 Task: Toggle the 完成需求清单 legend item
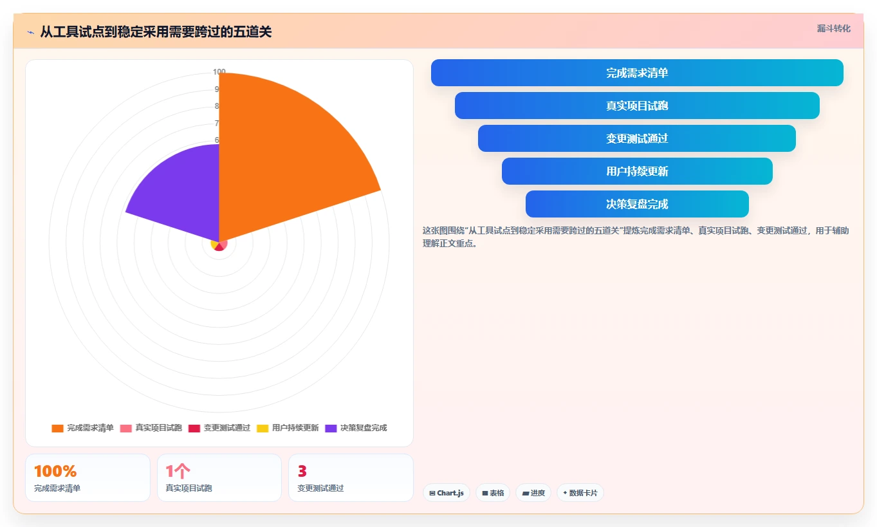[x=83, y=428]
